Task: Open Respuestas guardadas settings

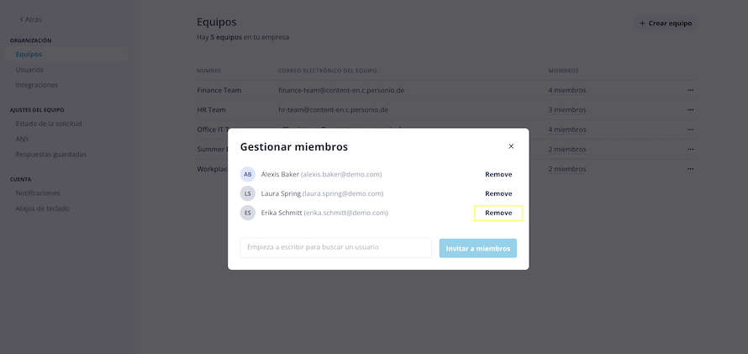Action: pyautogui.click(x=51, y=155)
